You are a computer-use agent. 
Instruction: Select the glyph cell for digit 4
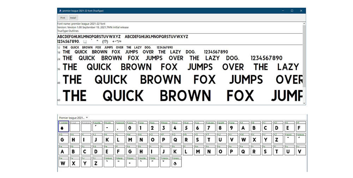[176, 127]
